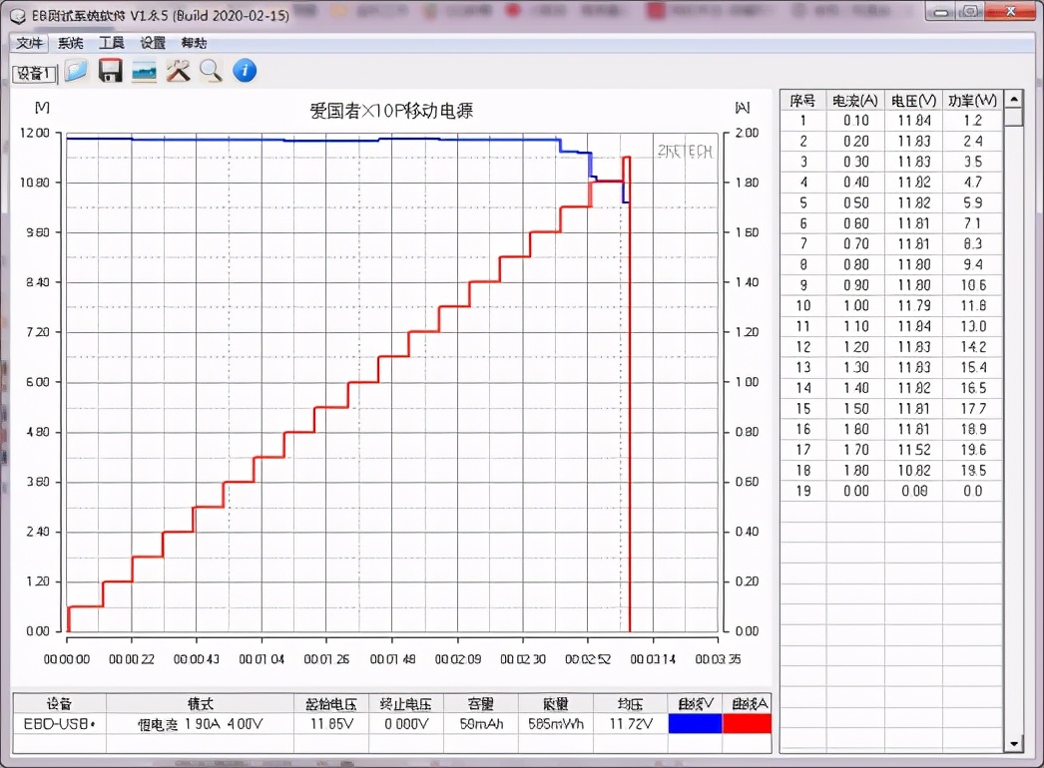Click the table scrollbar down arrow
The width and height of the screenshot is (1044, 768).
point(1013,743)
